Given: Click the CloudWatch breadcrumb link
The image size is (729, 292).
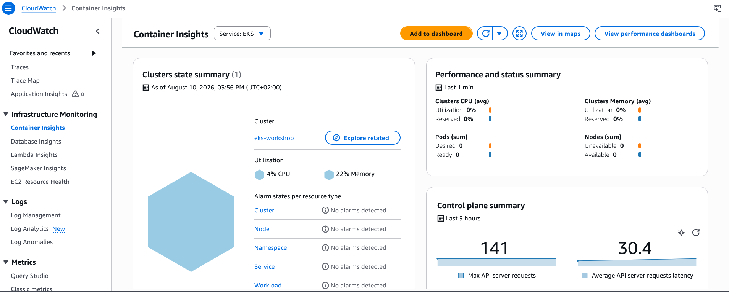Looking at the screenshot, I should [39, 8].
